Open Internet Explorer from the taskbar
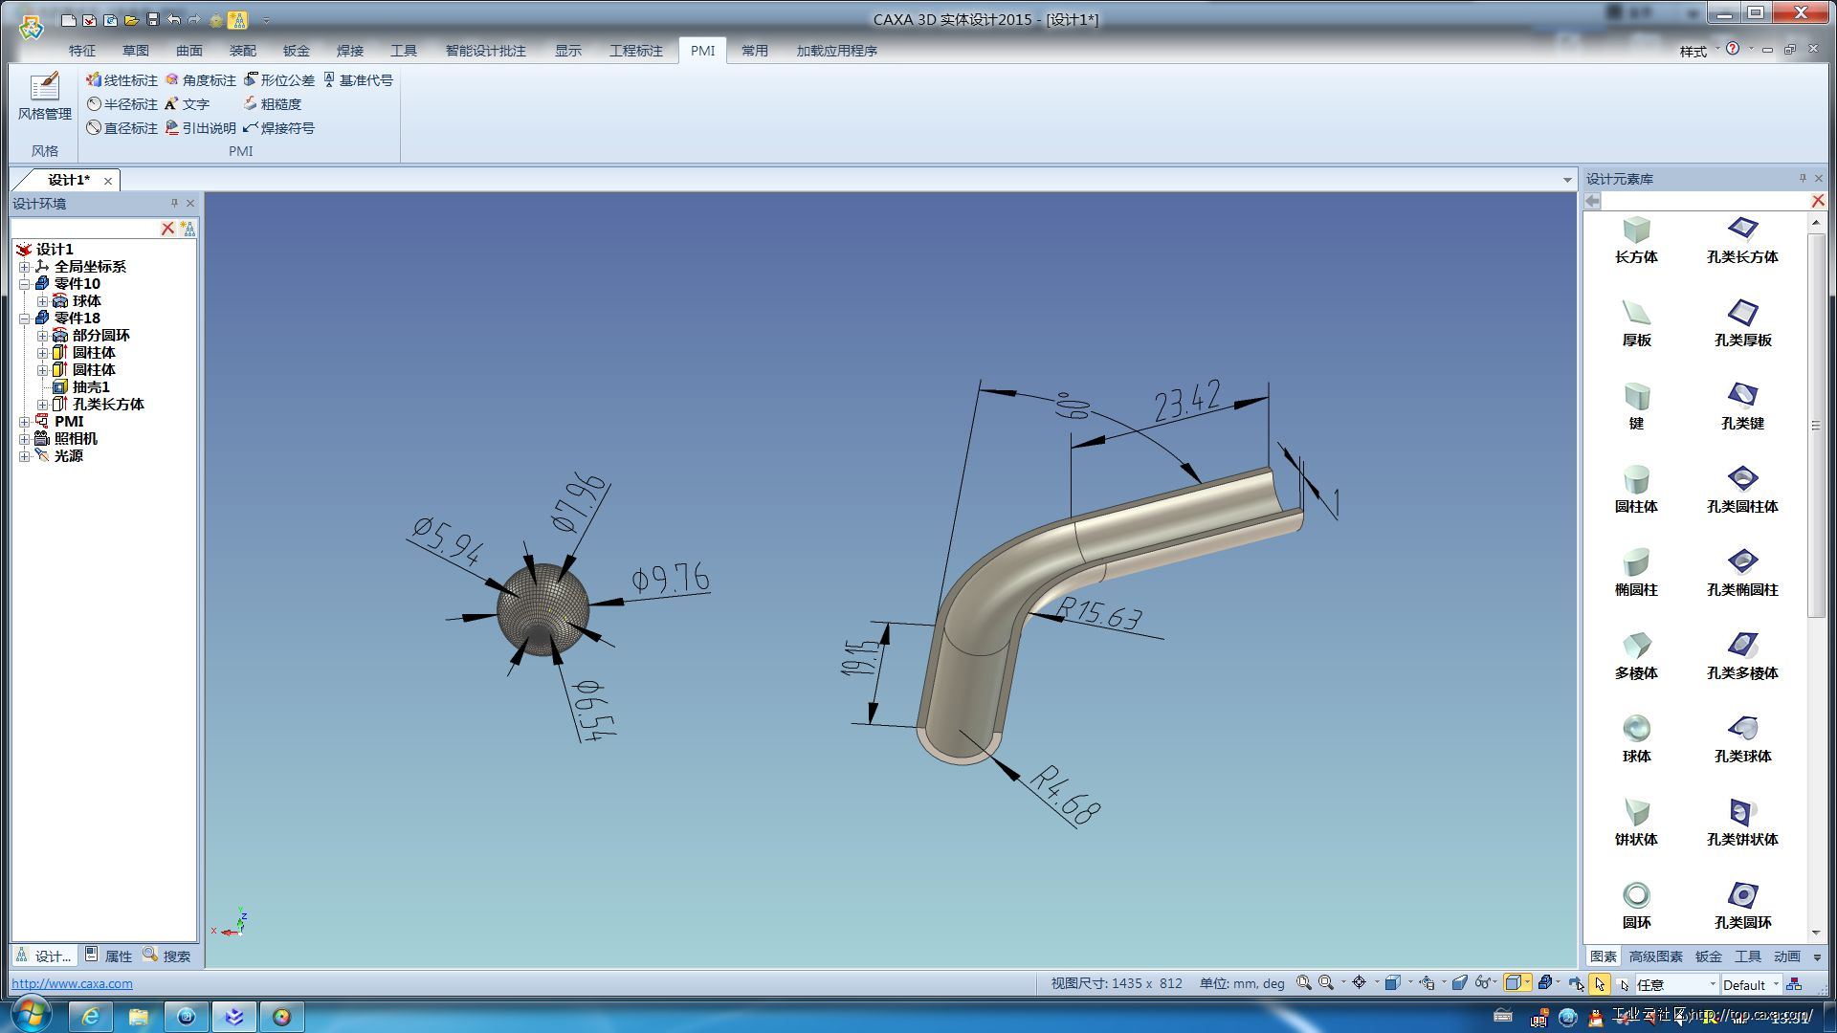Image resolution: width=1837 pixels, height=1033 pixels. (90, 1016)
